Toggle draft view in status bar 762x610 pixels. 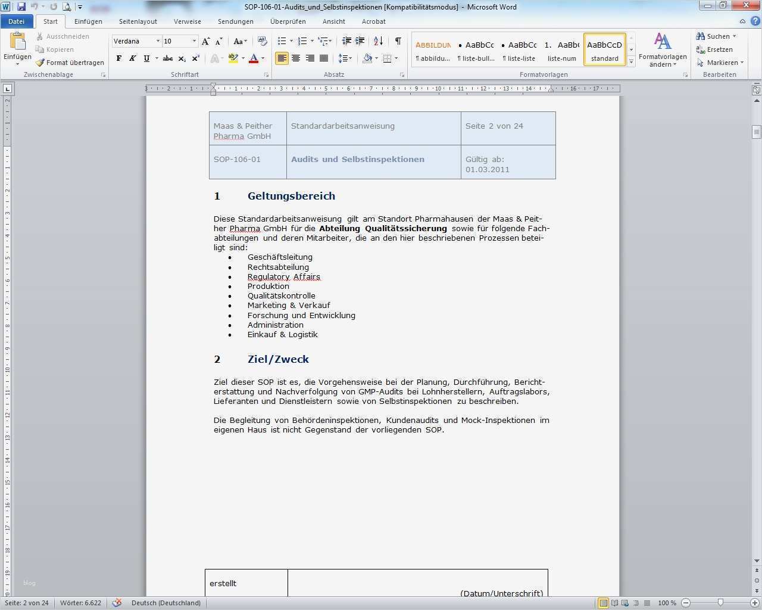coord(647,603)
